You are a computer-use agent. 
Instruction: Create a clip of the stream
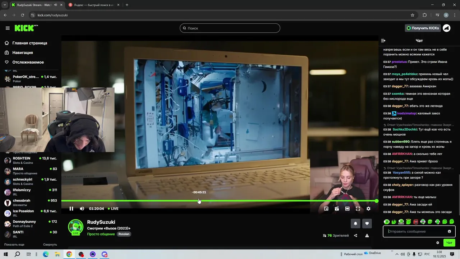click(337, 209)
